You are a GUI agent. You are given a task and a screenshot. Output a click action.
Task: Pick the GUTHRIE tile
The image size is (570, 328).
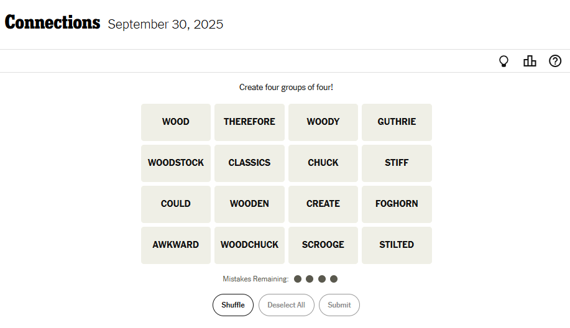397,122
